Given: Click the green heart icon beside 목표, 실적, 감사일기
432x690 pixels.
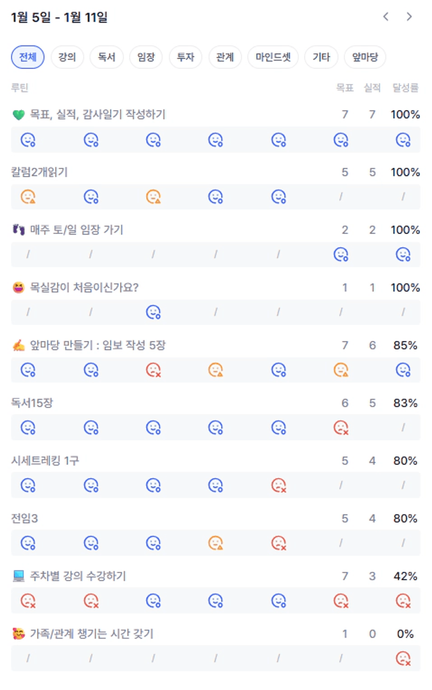Looking at the screenshot, I should (x=18, y=115).
